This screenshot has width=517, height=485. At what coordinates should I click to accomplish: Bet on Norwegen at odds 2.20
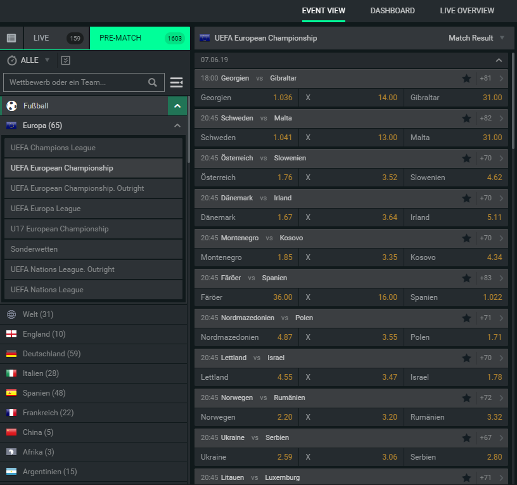pyautogui.click(x=246, y=417)
